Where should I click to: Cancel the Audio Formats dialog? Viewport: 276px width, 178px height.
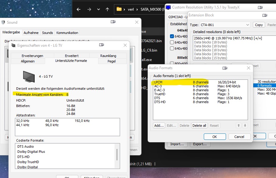coord(239,137)
